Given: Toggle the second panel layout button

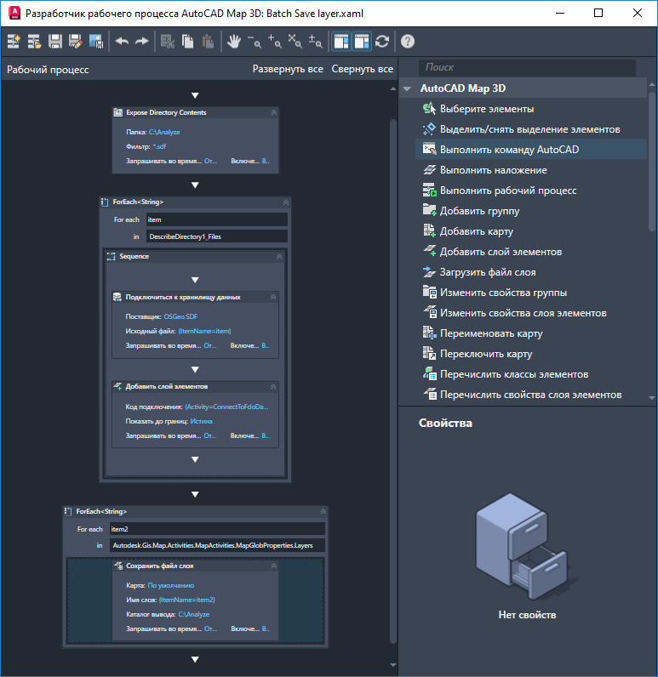Looking at the screenshot, I should [x=362, y=42].
